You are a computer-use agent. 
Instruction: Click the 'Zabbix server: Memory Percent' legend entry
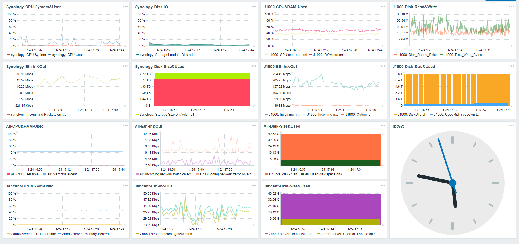(x=86, y=234)
